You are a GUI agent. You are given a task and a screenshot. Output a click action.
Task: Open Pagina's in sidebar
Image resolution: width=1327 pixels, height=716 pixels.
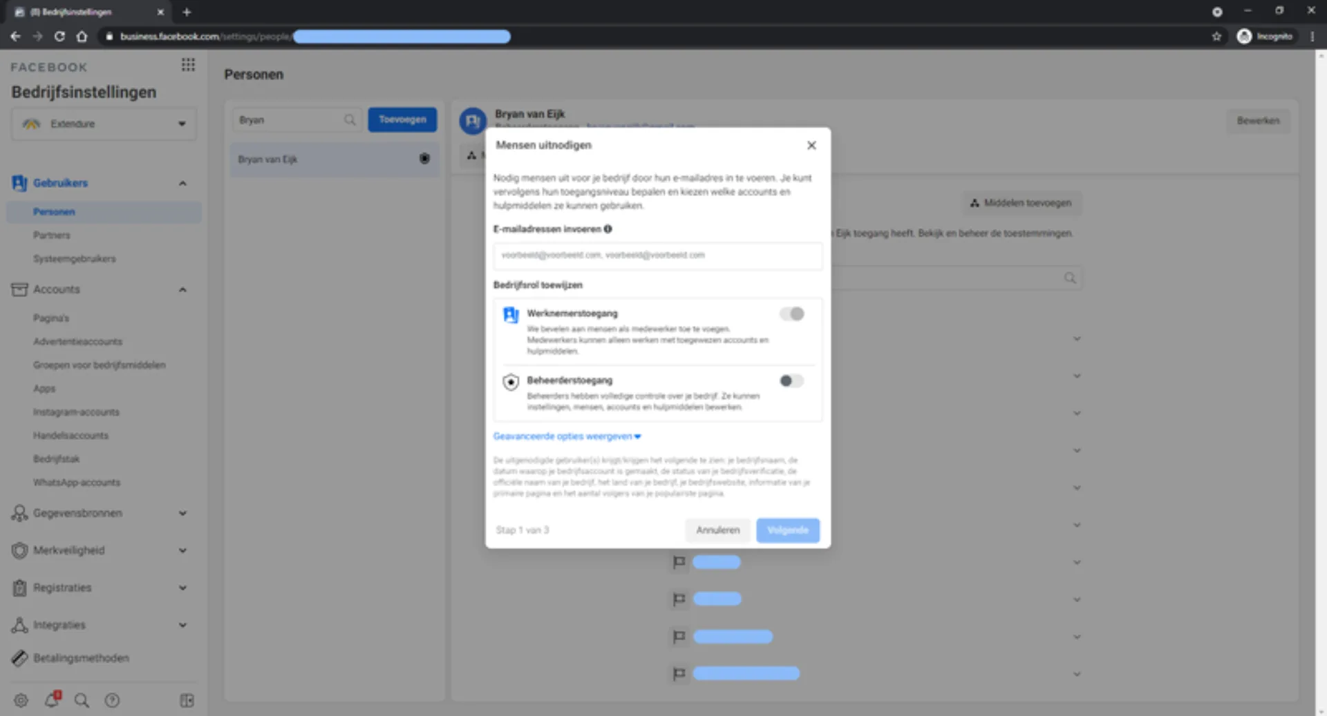tap(51, 318)
